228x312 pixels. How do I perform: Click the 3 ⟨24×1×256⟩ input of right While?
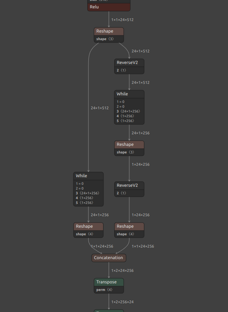[x=128, y=111]
